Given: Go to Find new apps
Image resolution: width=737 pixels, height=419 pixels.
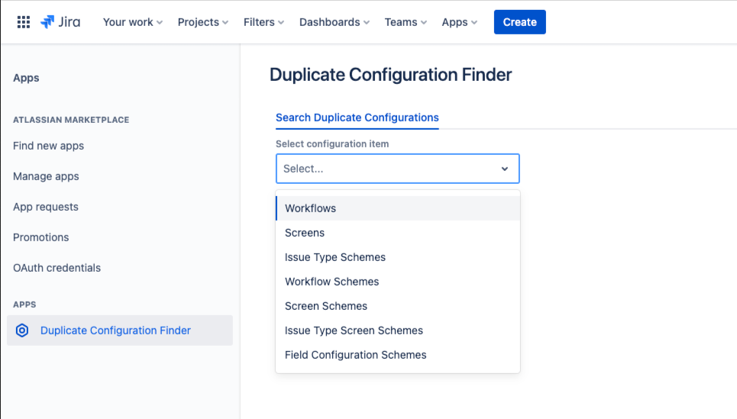Looking at the screenshot, I should pos(48,146).
